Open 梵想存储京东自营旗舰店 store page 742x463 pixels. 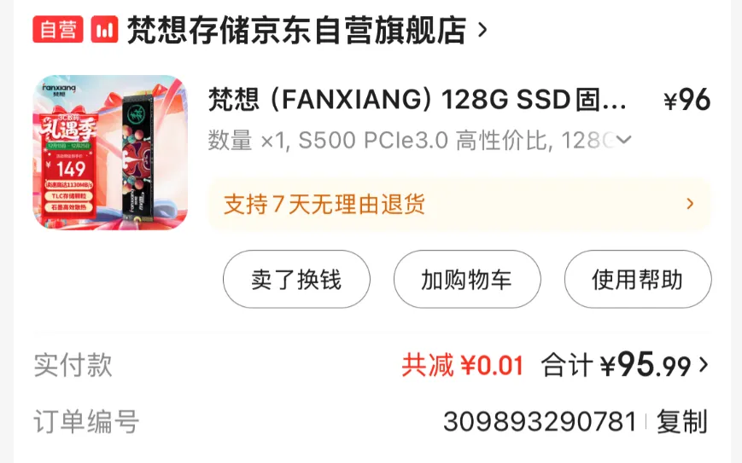pyautogui.click(x=296, y=30)
